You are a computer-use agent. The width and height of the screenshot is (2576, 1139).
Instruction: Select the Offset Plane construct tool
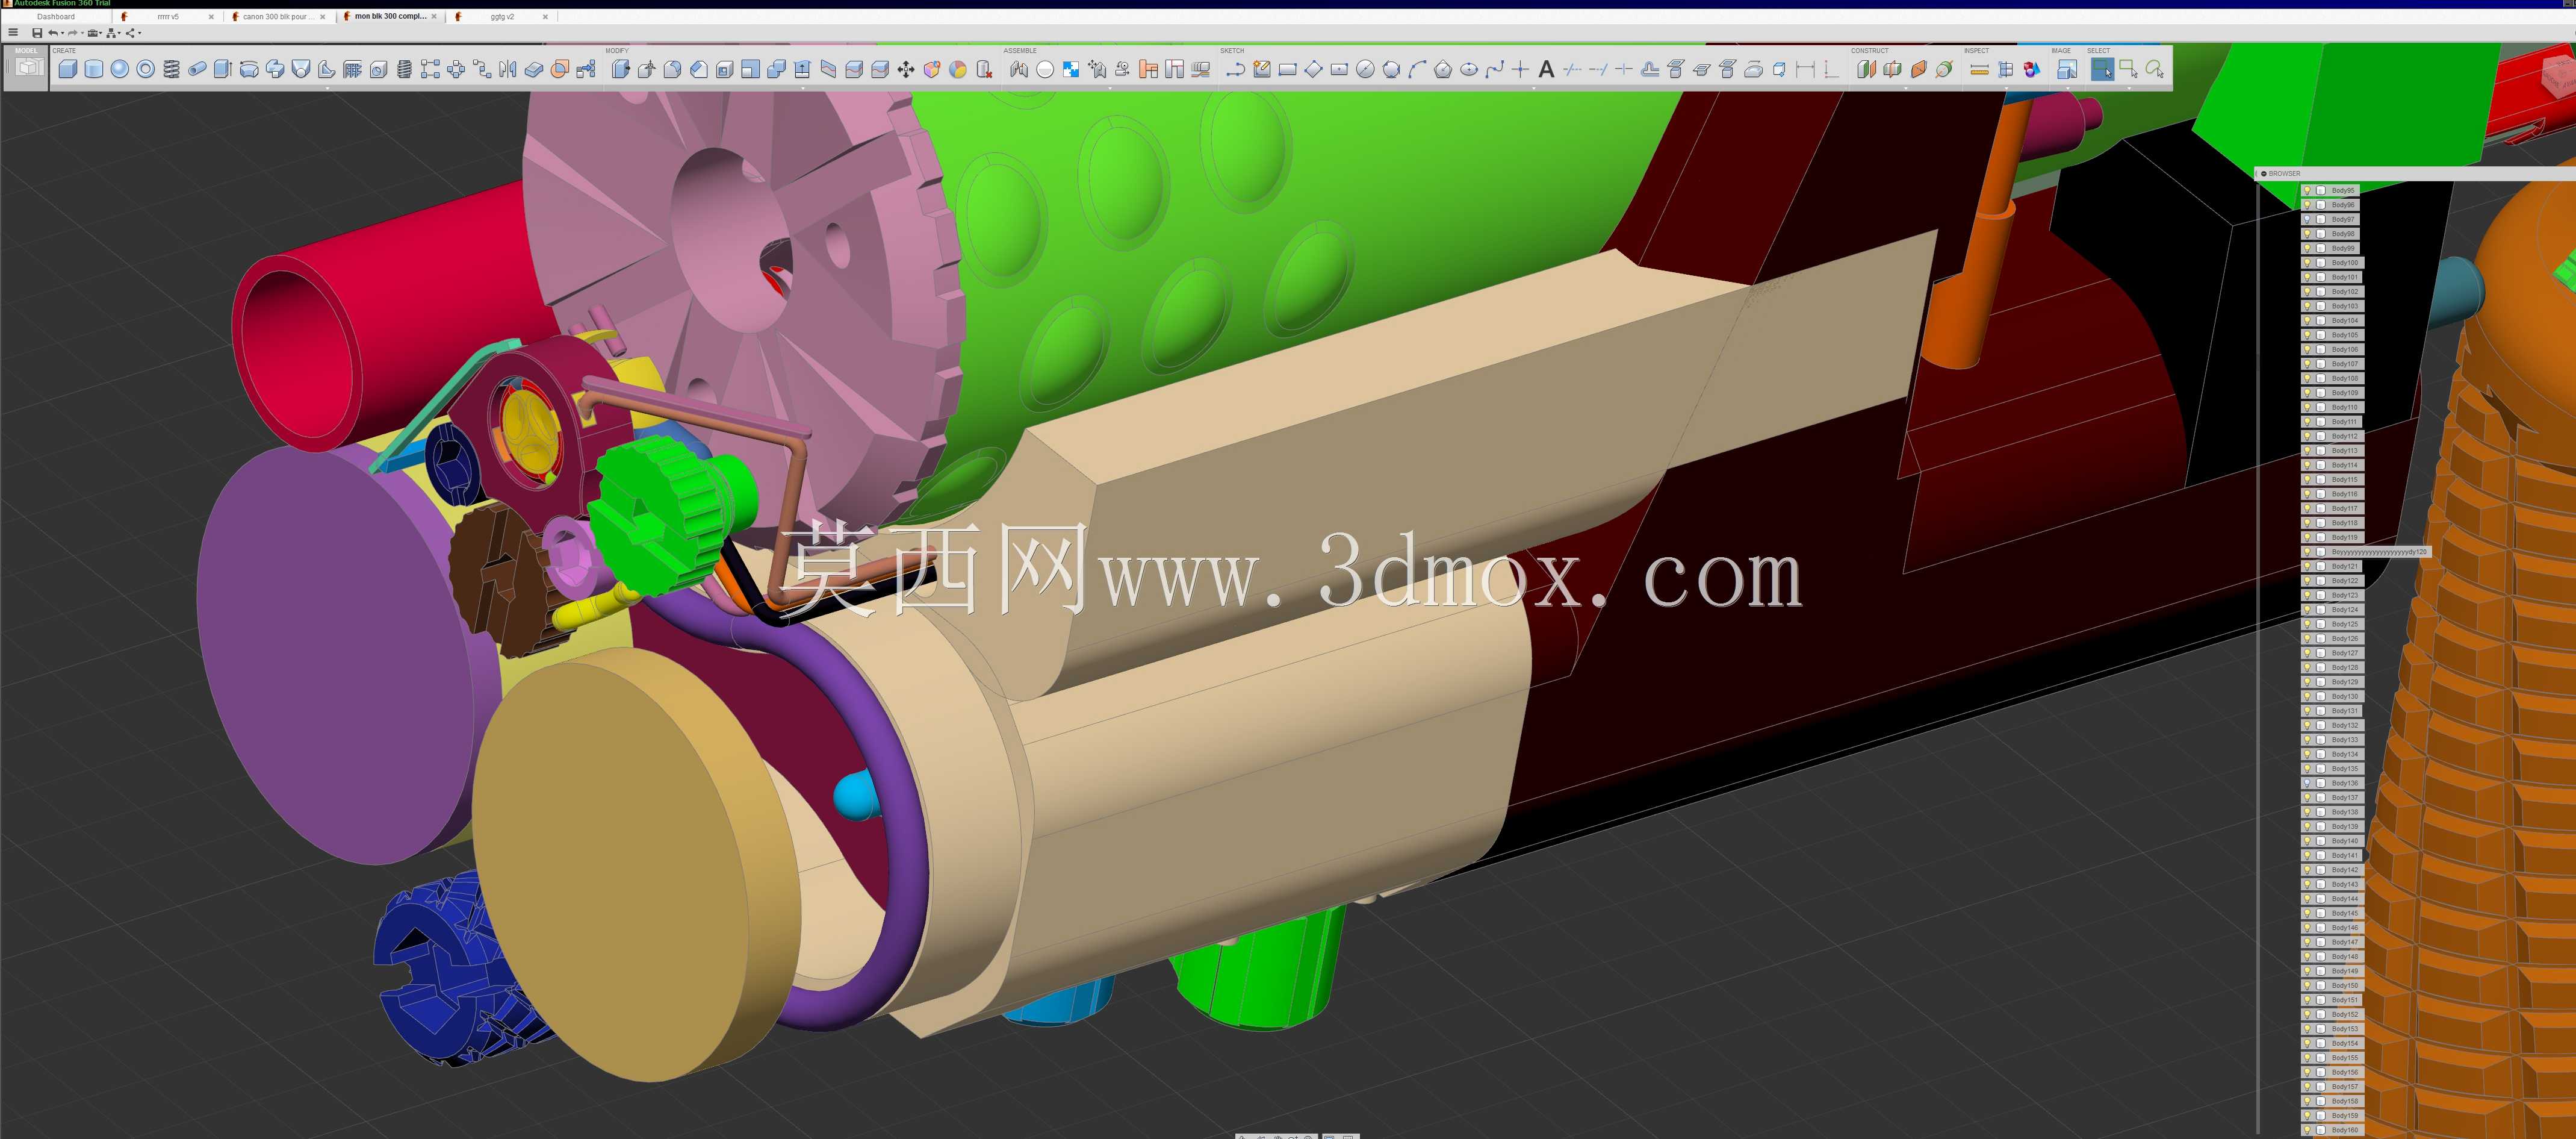coord(1866,69)
